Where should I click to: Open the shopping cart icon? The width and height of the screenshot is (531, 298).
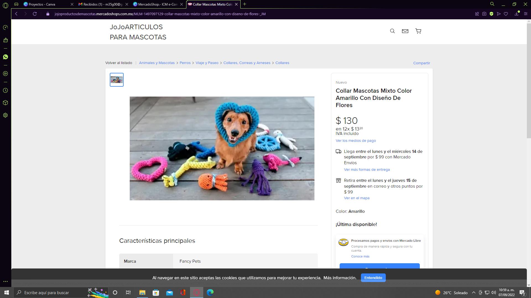coord(418,31)
